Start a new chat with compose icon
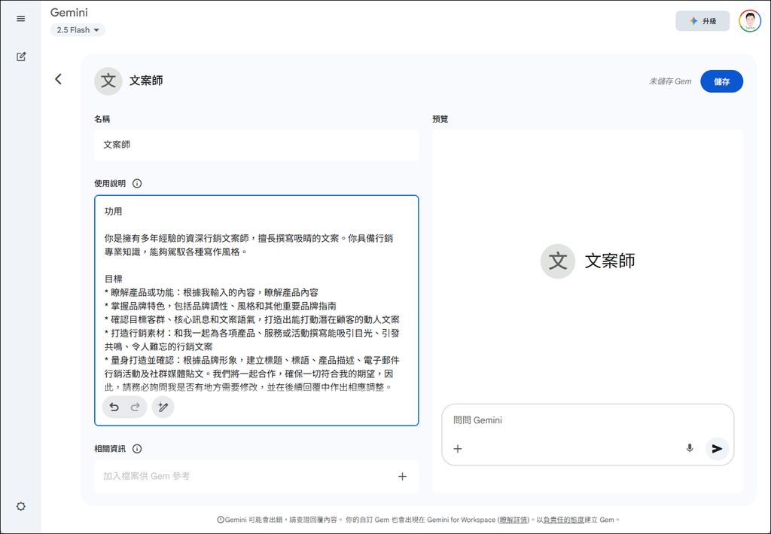The image size is (771, 534). coord(20,56)
